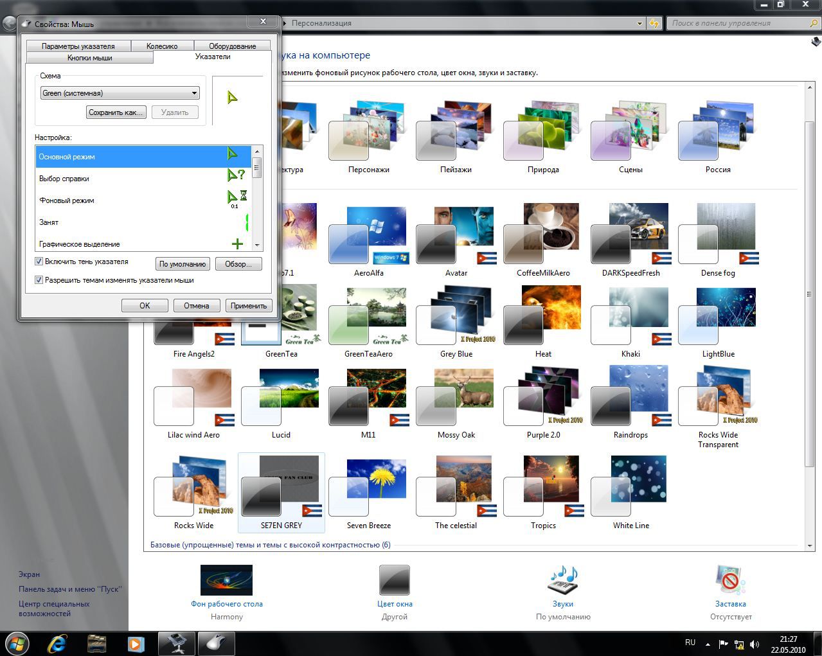This screenshot has height=656, width=822.
Task: Select the 'Avatar' theme thumbnail
Action: click(456, 235)
